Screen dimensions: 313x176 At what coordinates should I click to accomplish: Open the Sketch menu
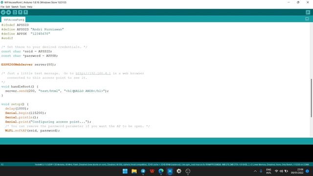(15, 7)
